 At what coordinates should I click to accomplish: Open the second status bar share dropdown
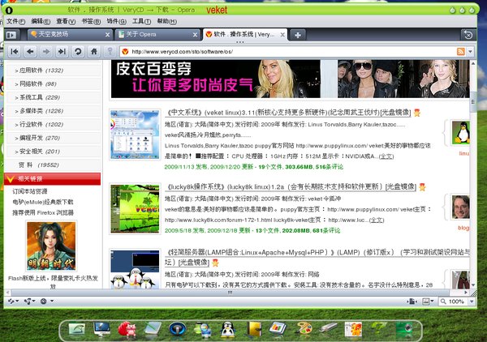tap(29, 301)
